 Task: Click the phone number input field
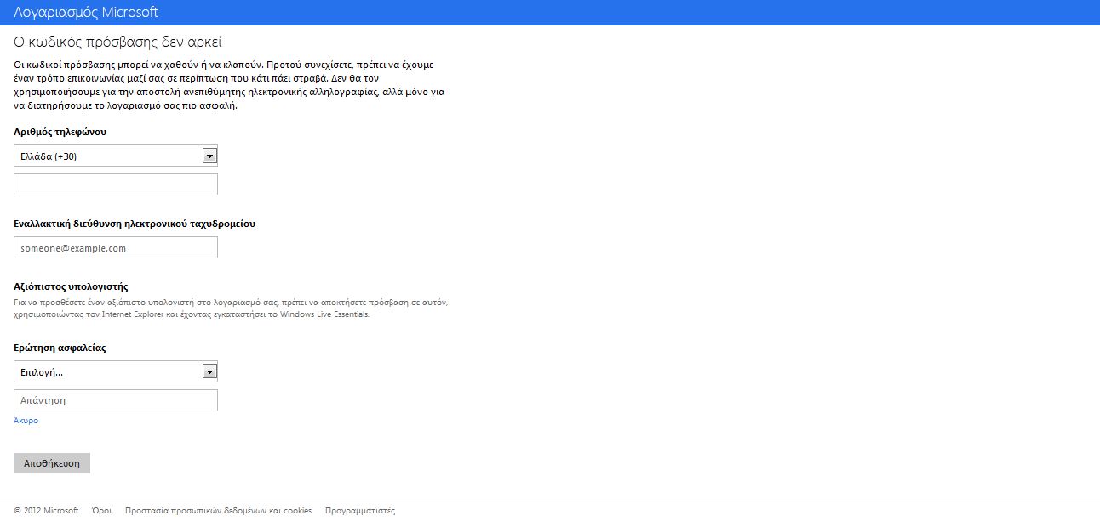coord(116,184)
